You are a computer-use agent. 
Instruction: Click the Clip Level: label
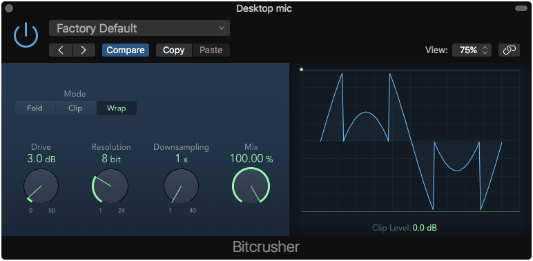pos(391,228)
